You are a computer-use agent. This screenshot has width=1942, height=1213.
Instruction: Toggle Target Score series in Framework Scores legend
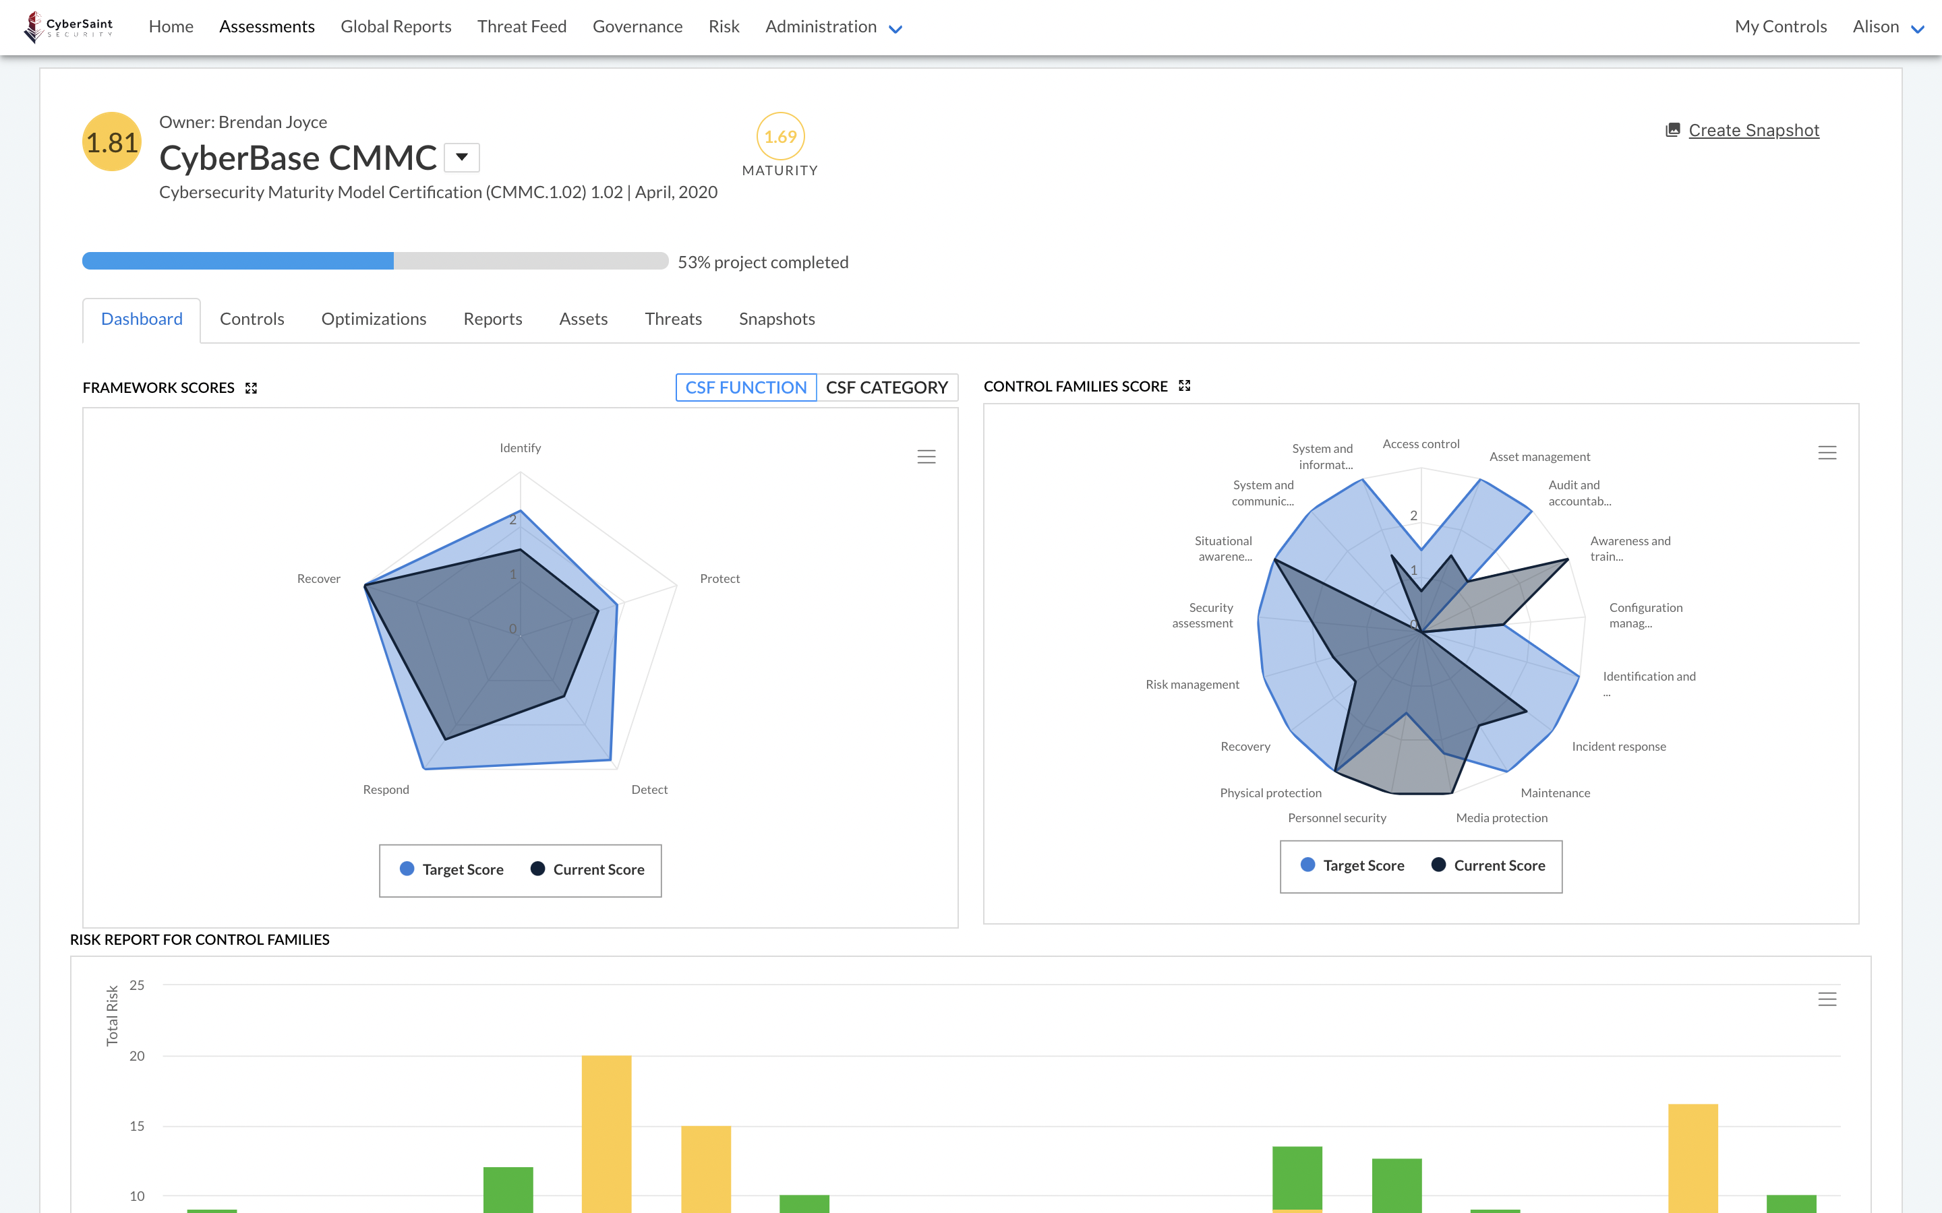[x=452, y=869]
